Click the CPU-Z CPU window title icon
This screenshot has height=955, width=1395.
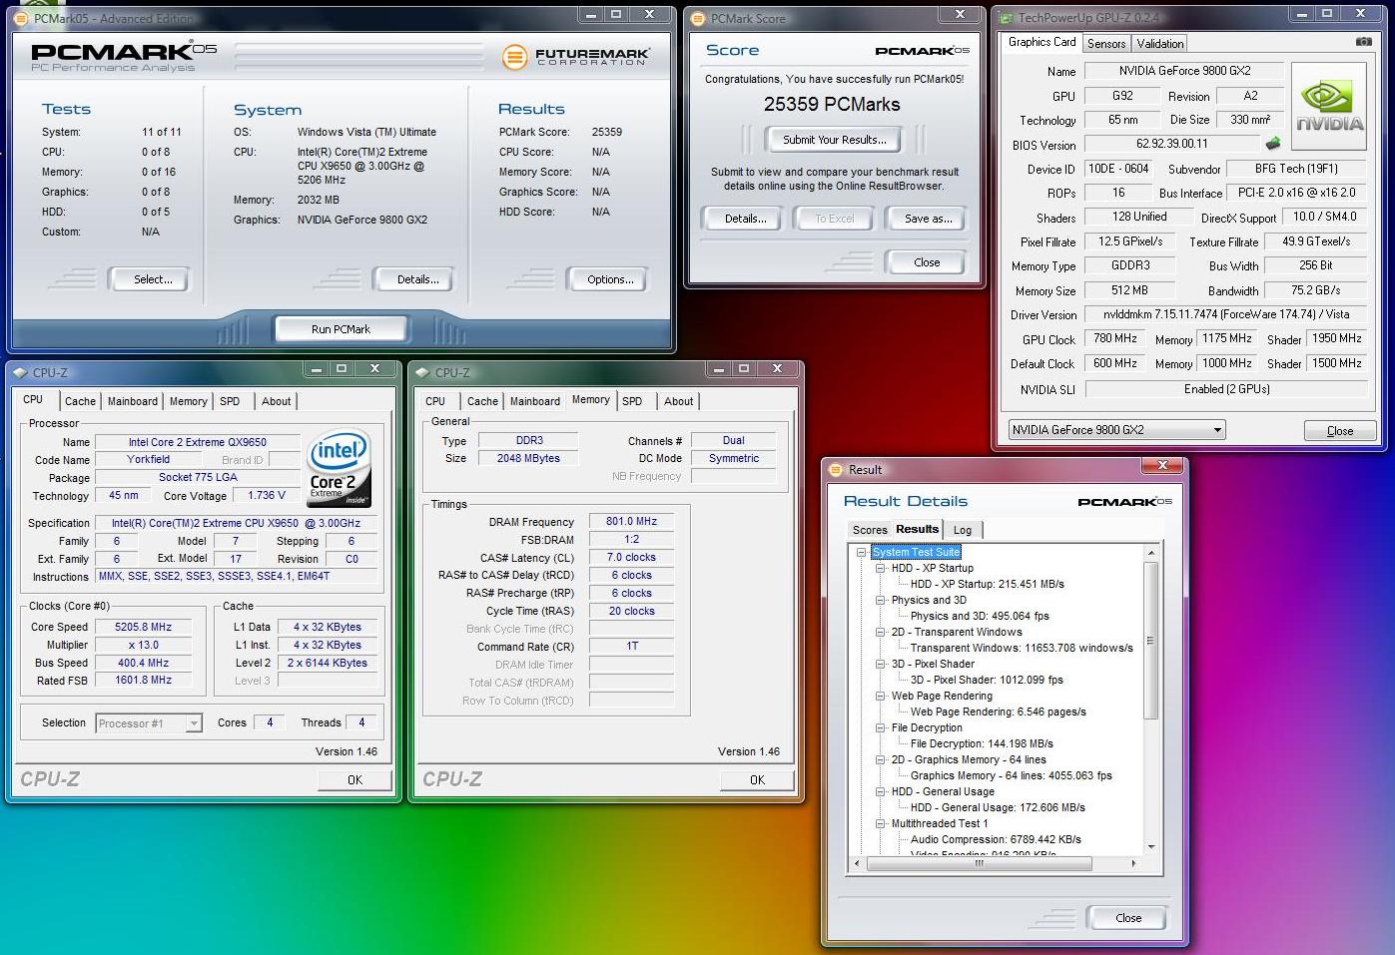[x=20, y=372]
